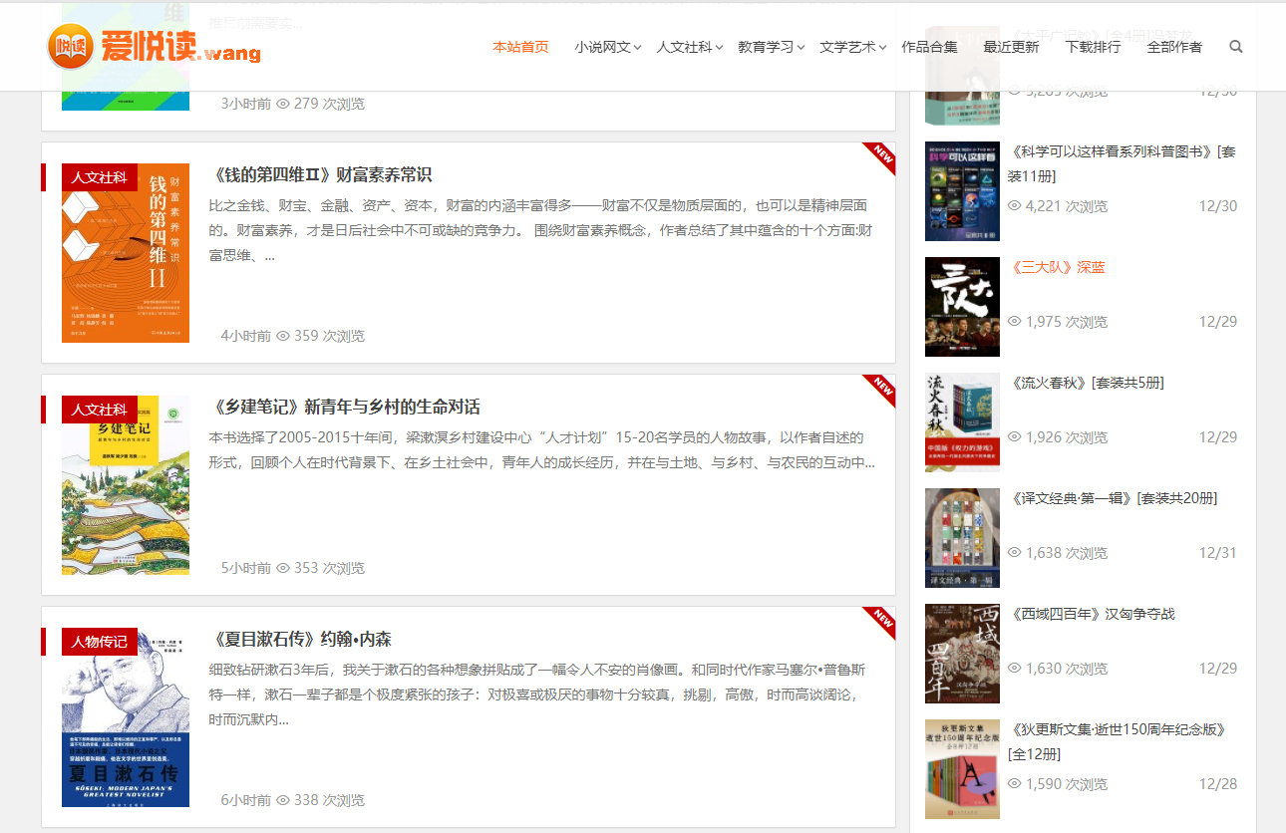The width and height of the screenshot is (1286, 833).
Task: Open the 全部作者 menu item
Action: pos(1174,47)
